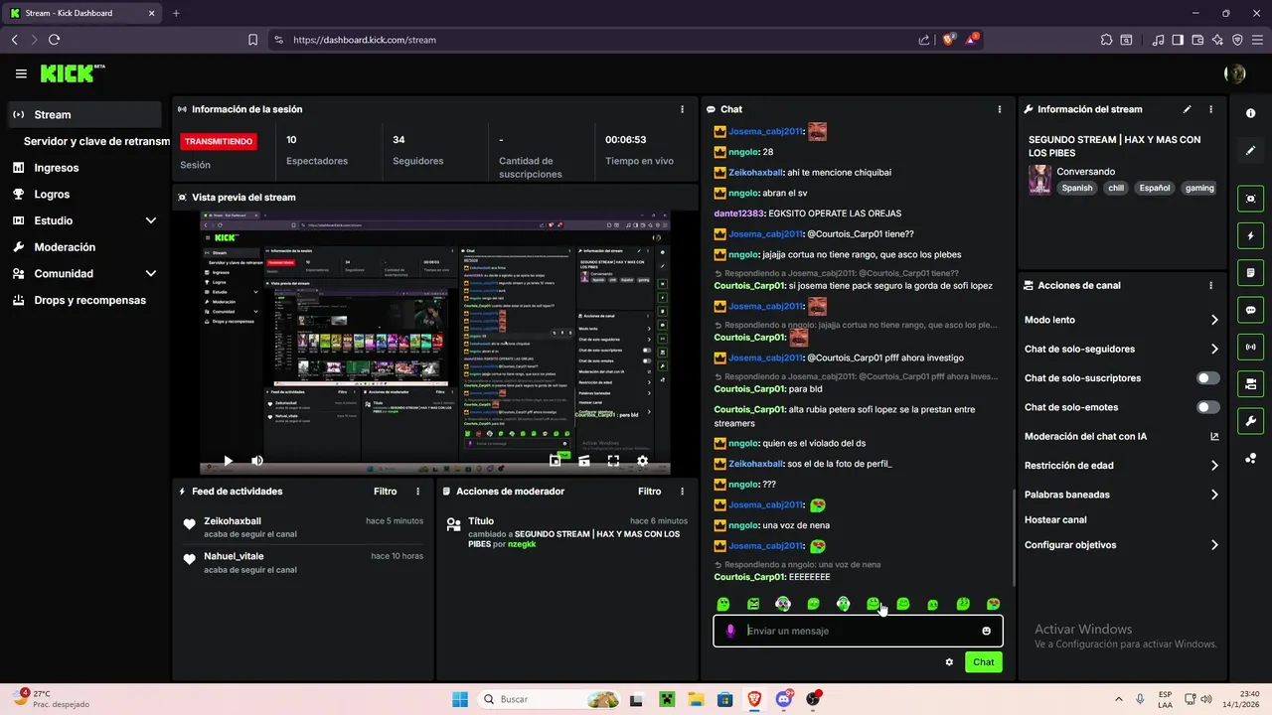This screenshot has height=715, width=1272.
Task: Enter fullscreen on the stream preview
Action: tap(613, 461)
